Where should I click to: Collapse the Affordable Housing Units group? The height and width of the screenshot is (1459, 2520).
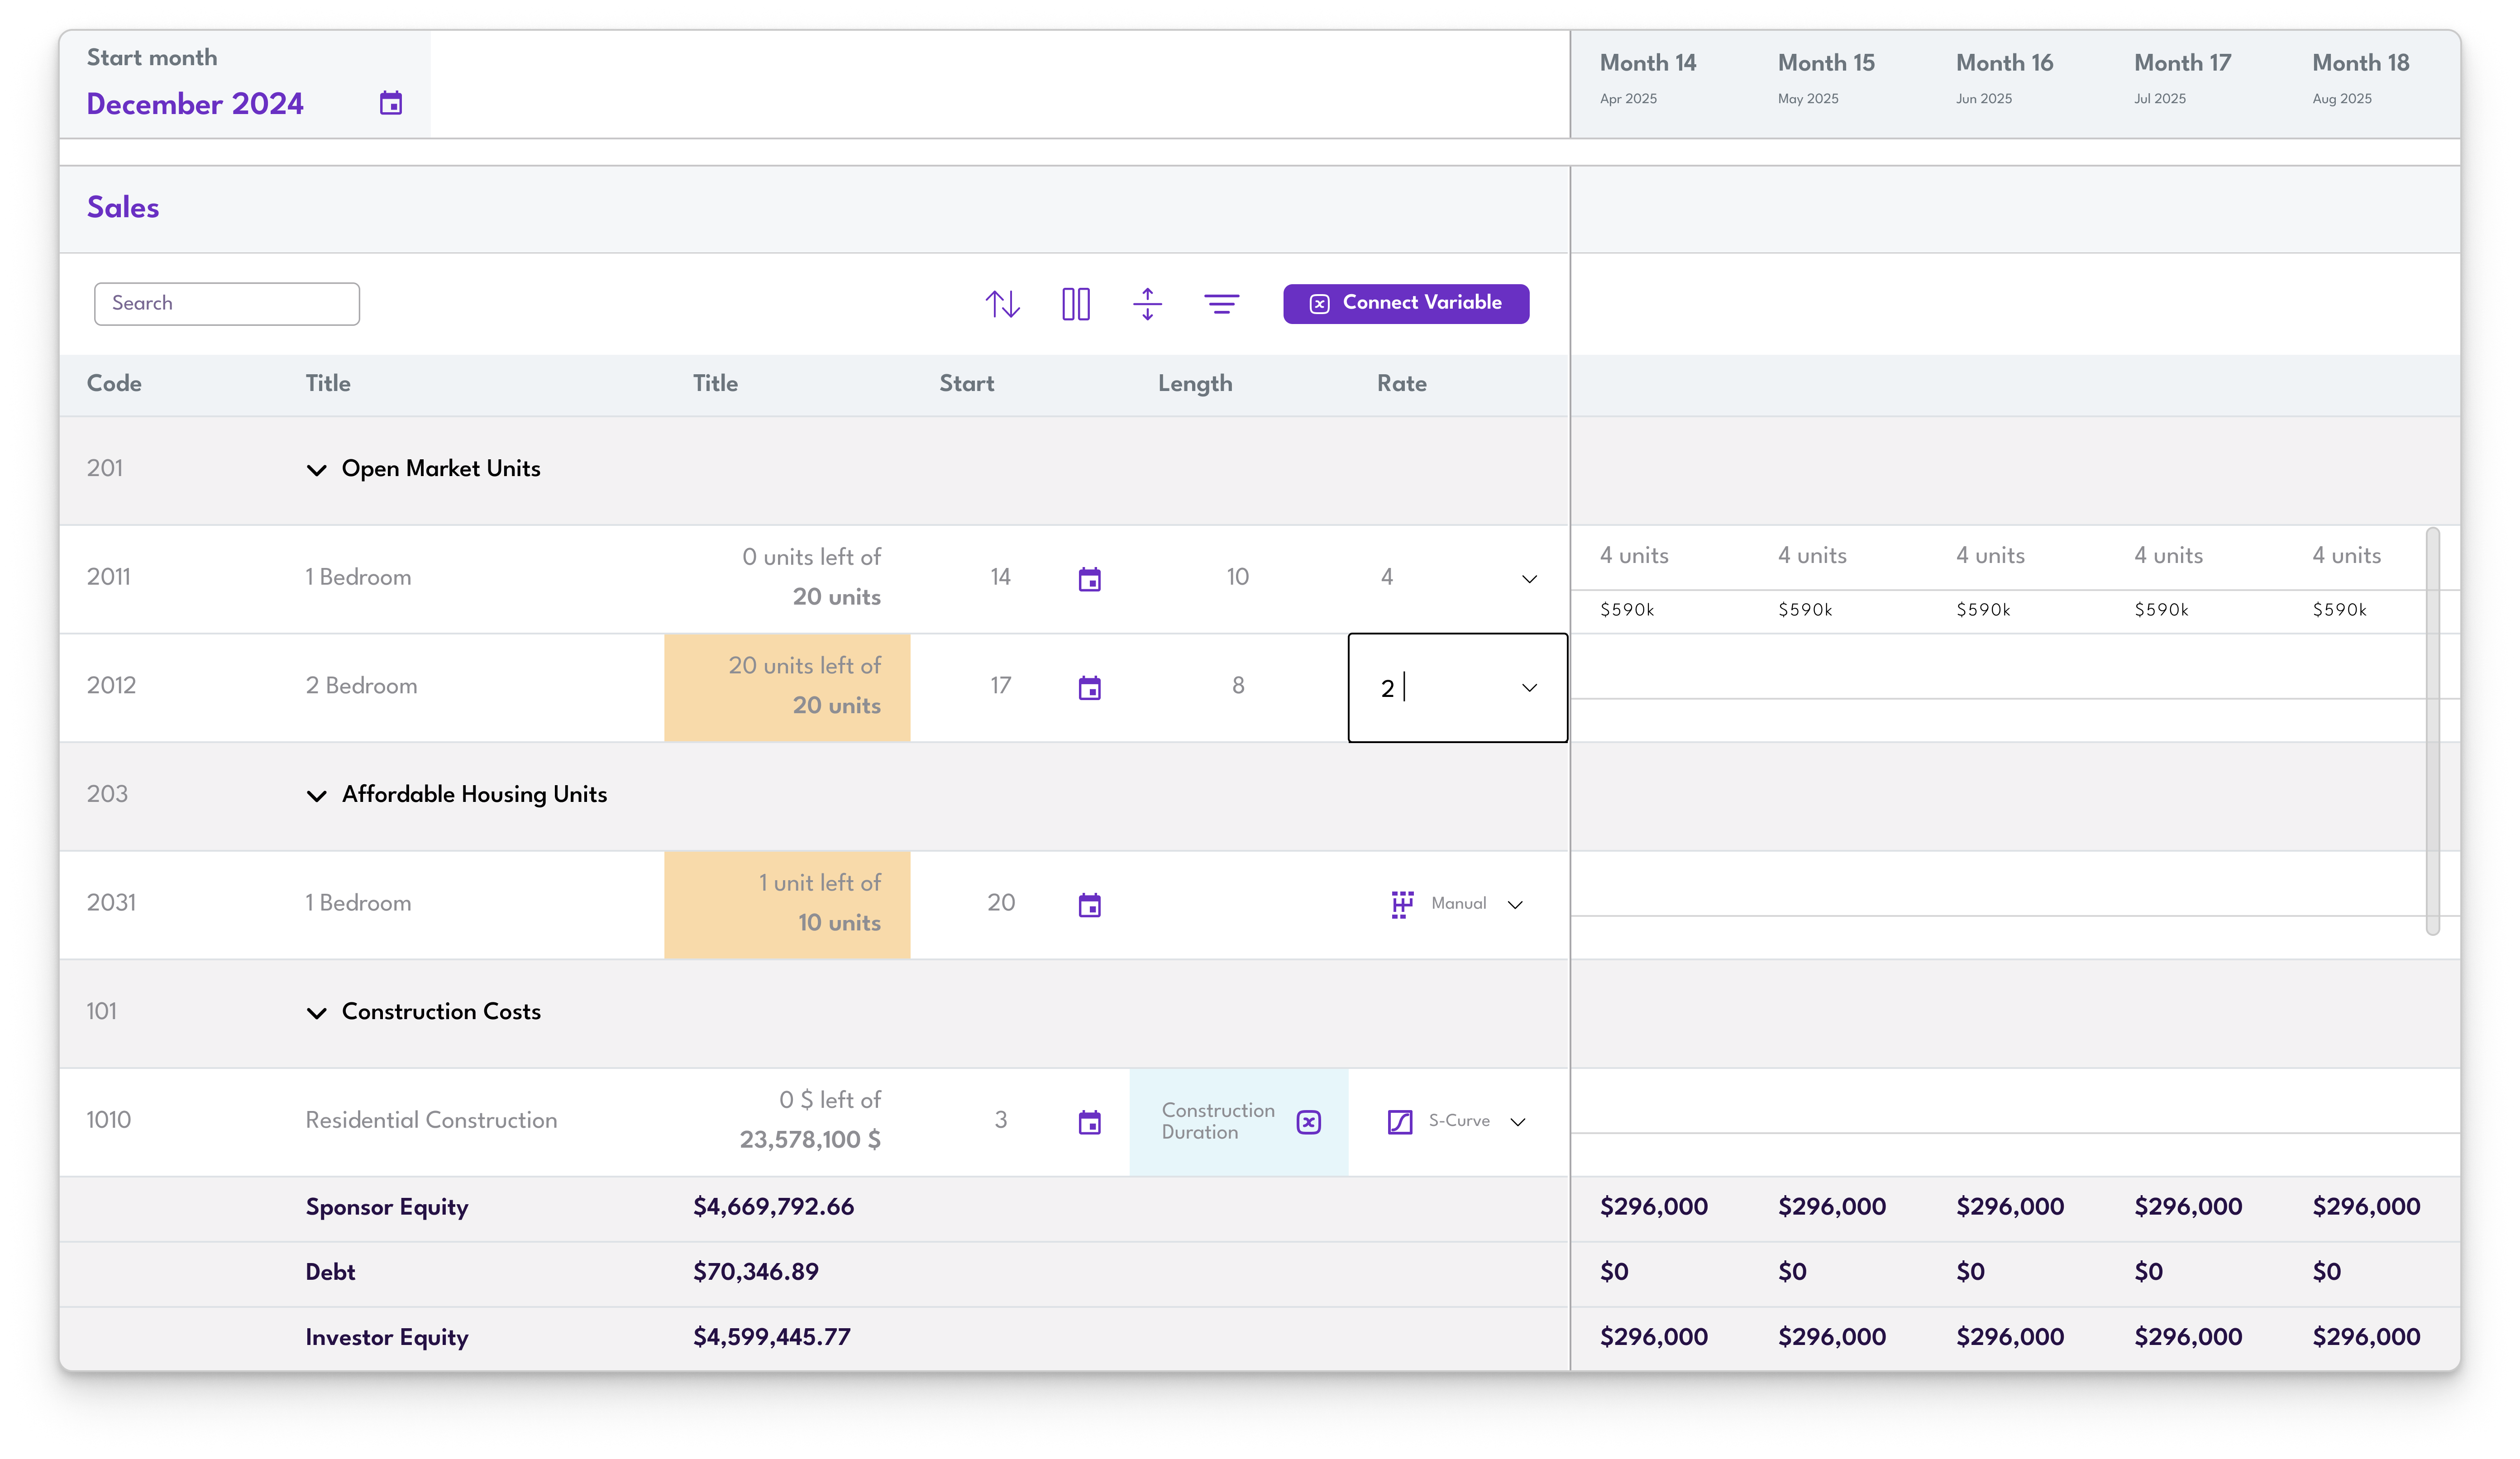click(x=316, y=796)
